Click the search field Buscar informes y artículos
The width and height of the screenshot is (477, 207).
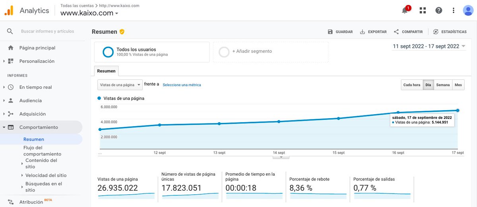pos(47,31)
